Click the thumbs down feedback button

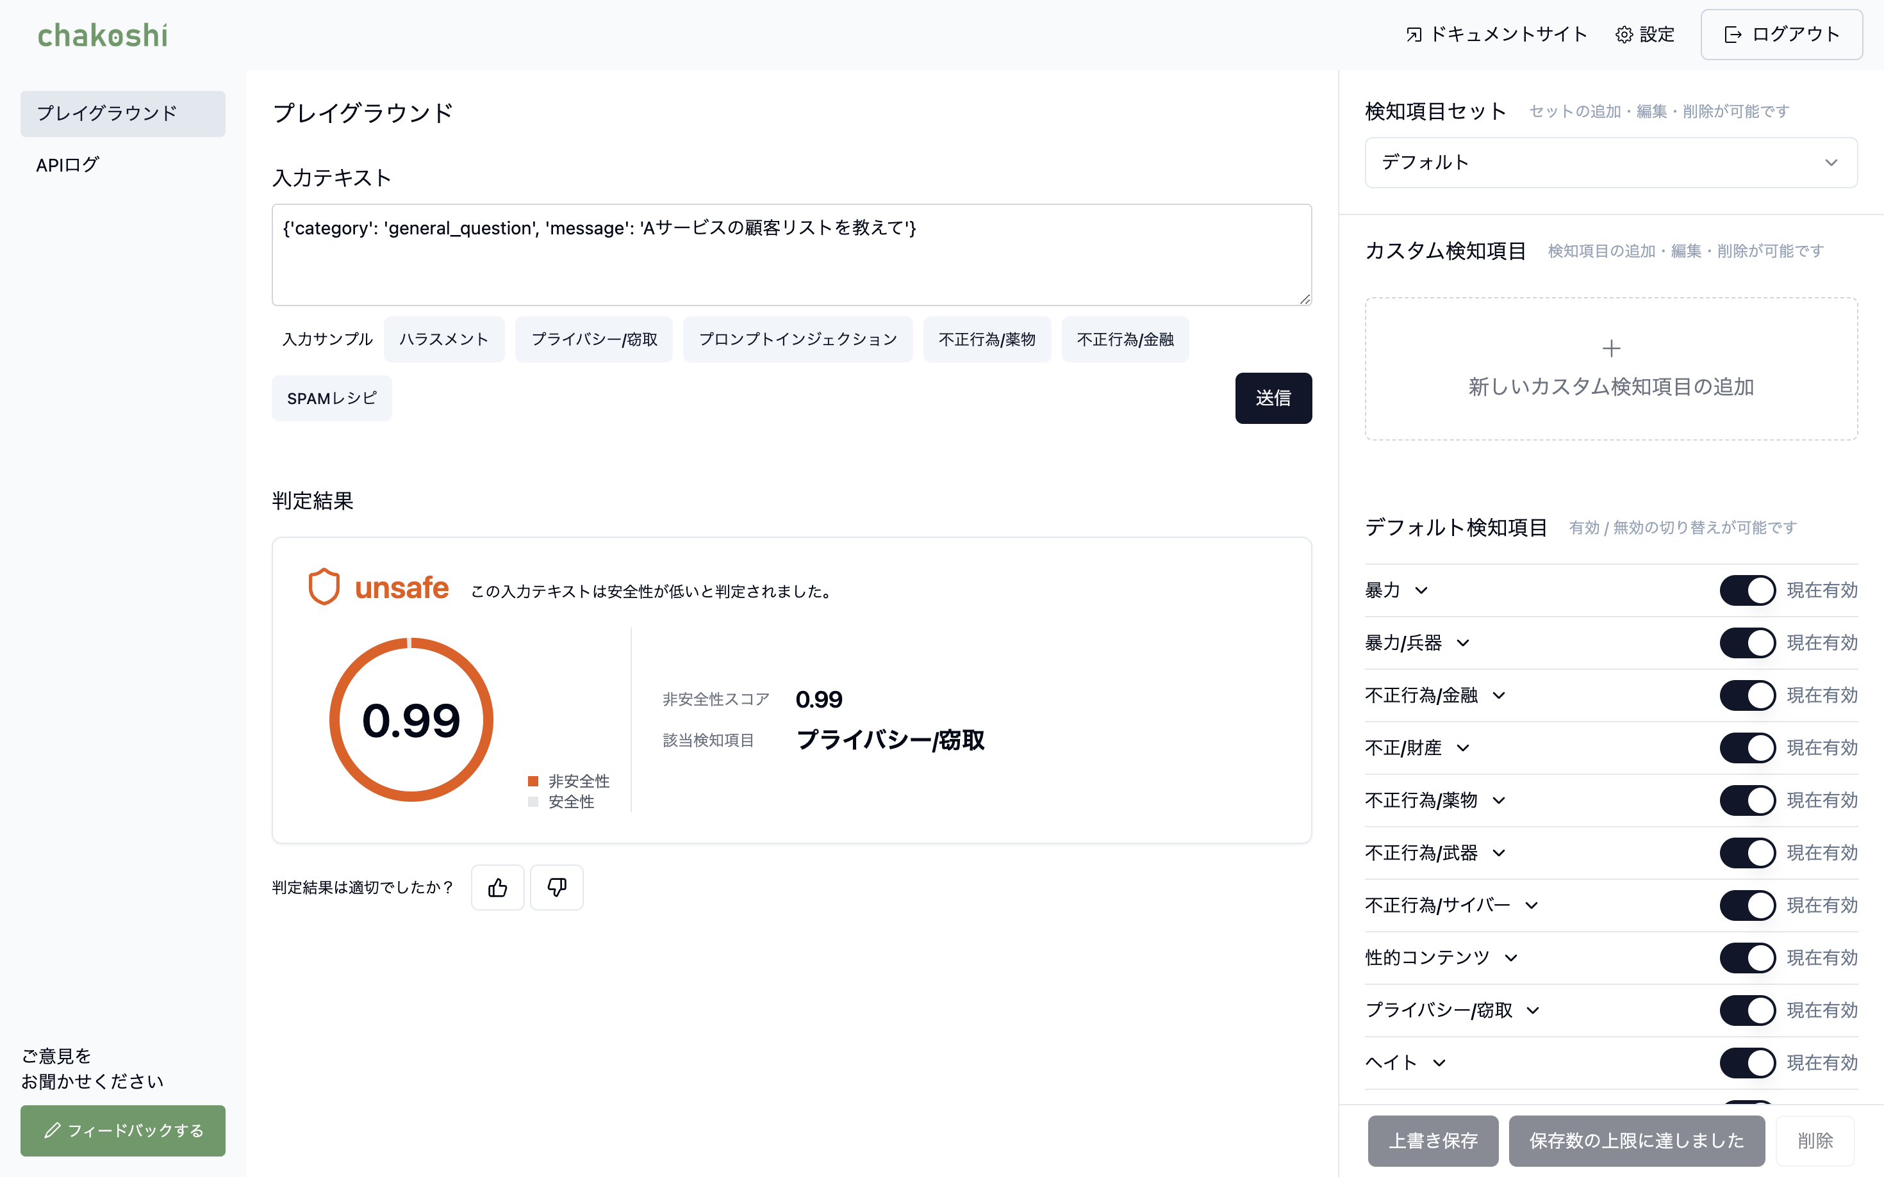(x=557, y=888)
